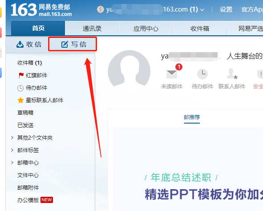Open the account dropdown arrow
This screenshot has height=211, width=263.
point(202,10)
